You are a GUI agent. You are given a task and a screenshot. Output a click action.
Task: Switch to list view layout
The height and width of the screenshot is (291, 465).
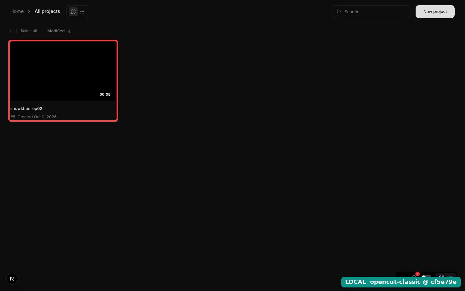[82, 12]
